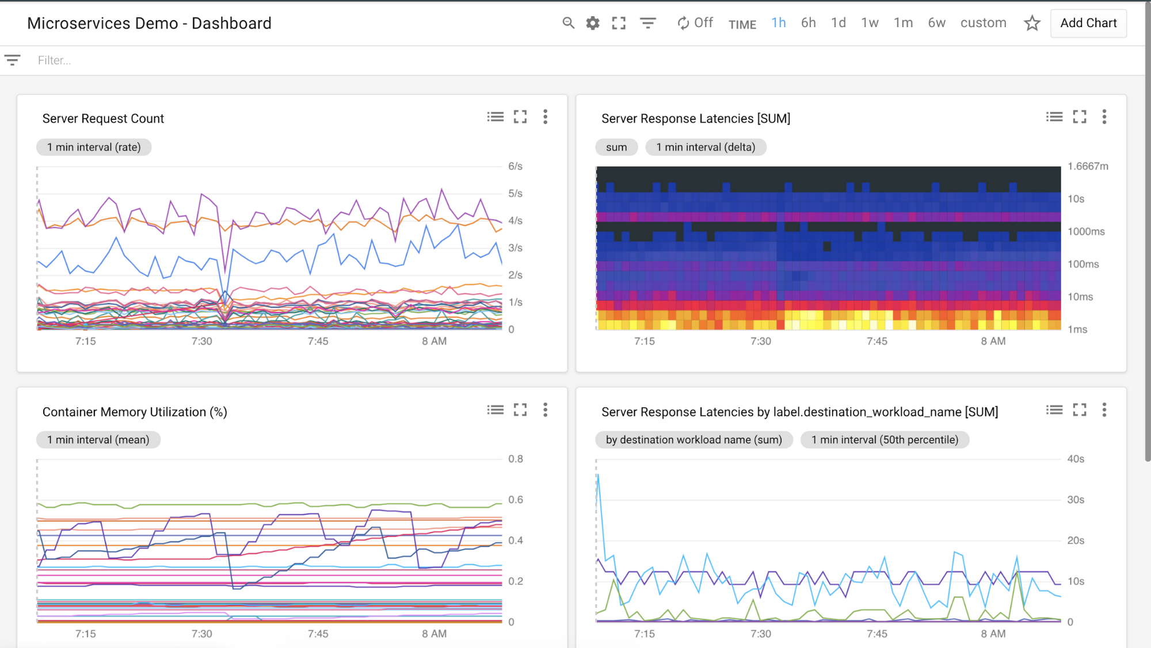Click the TIME label in header
Image resolution: width=1151 pixels, height=648 pixels.
[742, 24]
